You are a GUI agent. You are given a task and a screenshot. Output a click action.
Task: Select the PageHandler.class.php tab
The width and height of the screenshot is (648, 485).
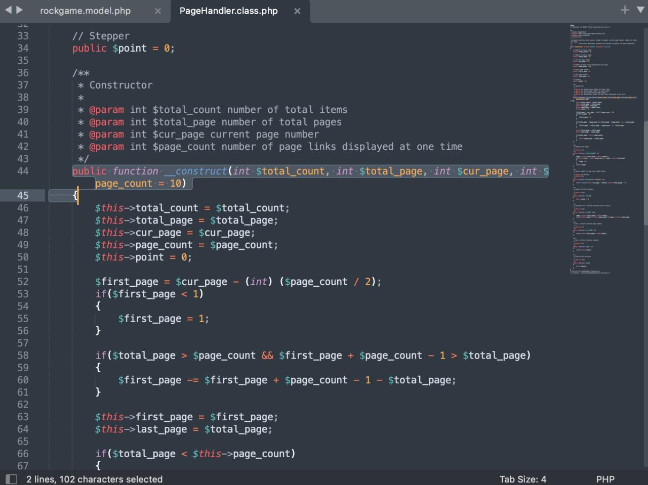(228, 11)
